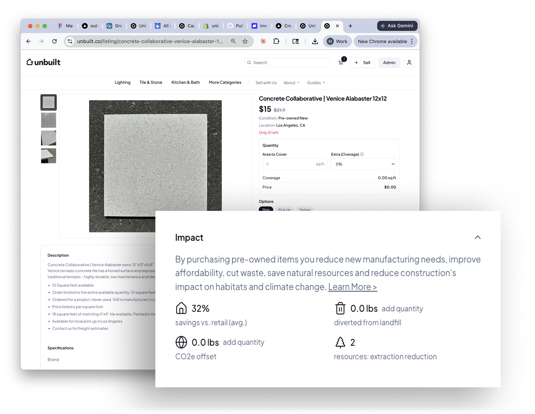
Task: Open the orange starburst extension icon
Action: 263,41
